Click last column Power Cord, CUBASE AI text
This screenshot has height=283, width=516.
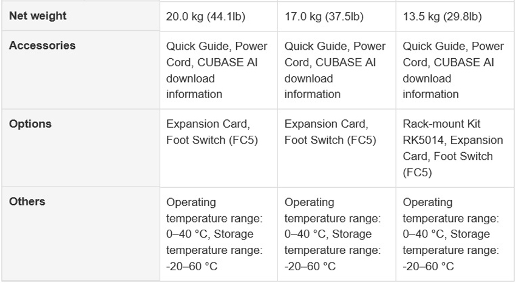(x=453, y=54)
